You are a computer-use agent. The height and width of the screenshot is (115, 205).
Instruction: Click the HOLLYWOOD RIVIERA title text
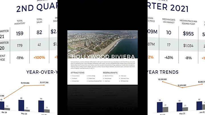pos(103,56)
